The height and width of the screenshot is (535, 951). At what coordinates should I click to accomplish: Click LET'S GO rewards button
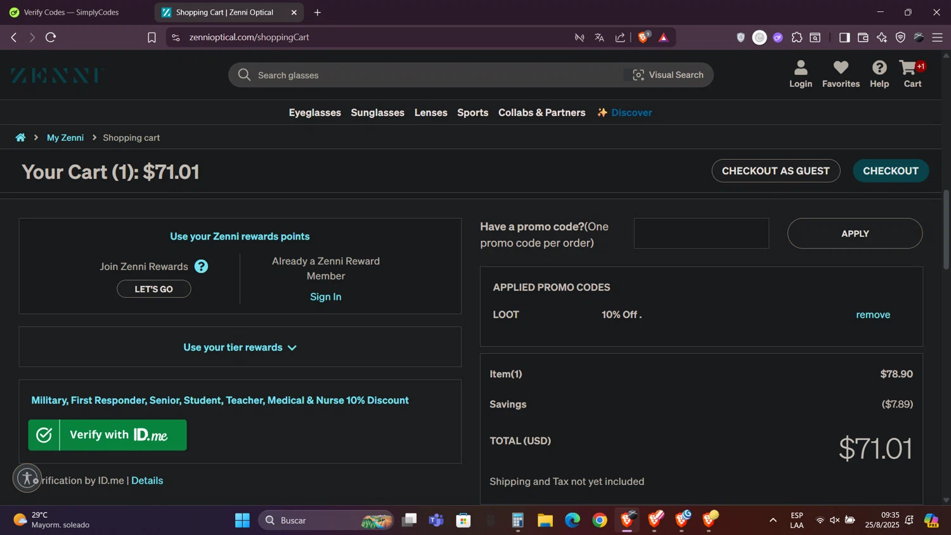(153, 288)
